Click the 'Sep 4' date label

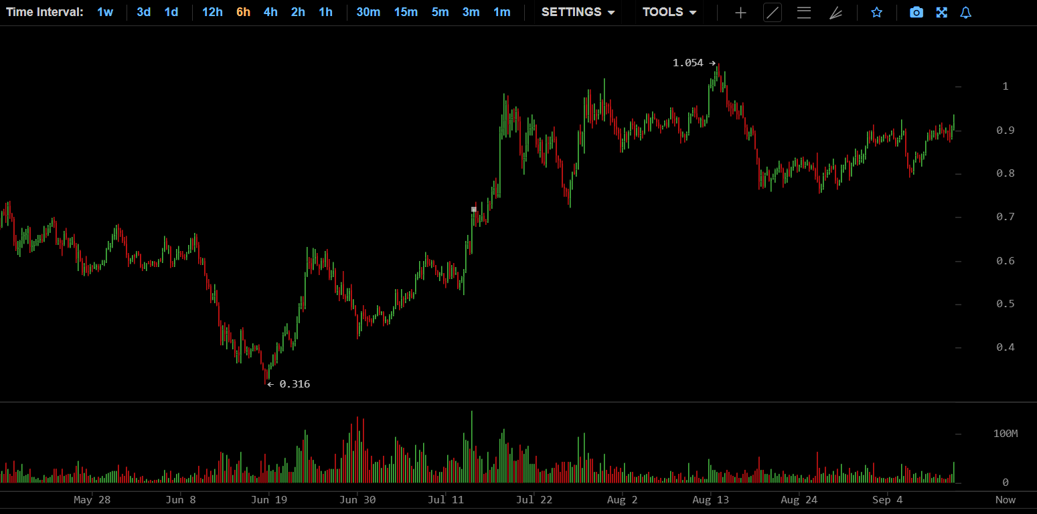click(887, 500)
